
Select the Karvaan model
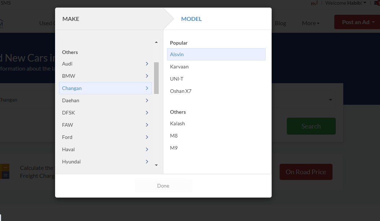click(x=216, y=67)
